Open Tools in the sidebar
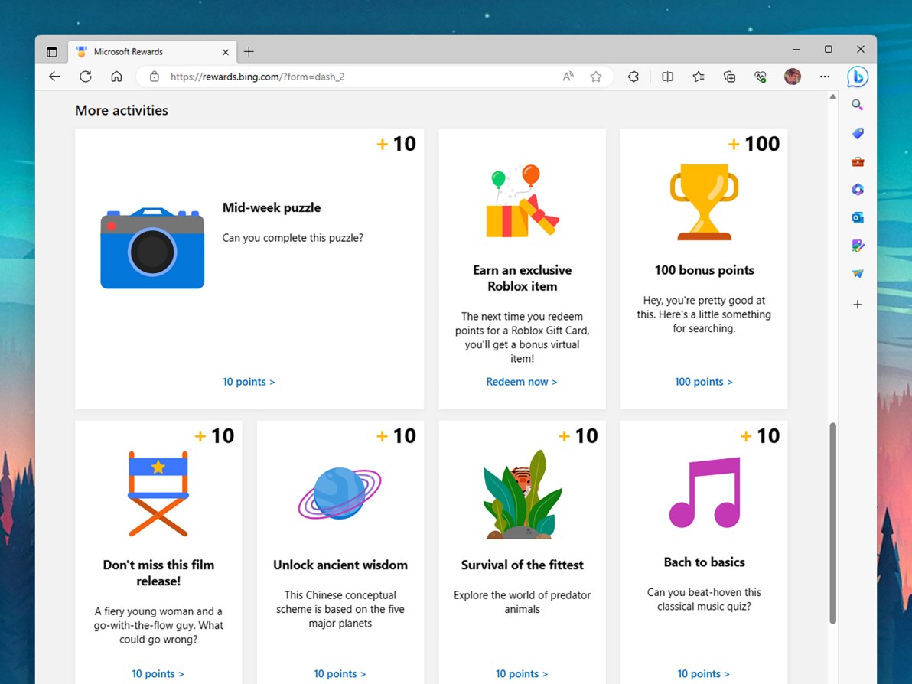The height and width of the screenshot is (684, 912). click(x=857, y=161)
